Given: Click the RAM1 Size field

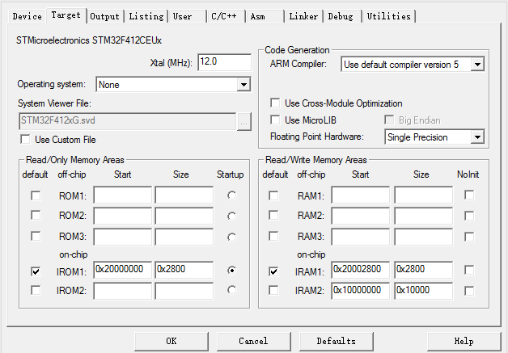Looking at the screenshot, I should [423, 195].
